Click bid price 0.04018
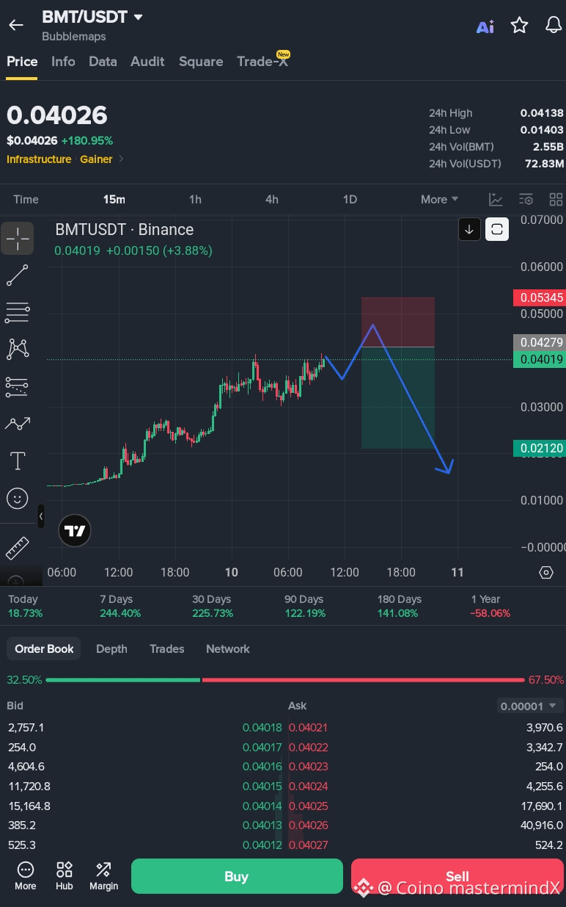This screenshot has width=566, height=907. coord(262,727)
